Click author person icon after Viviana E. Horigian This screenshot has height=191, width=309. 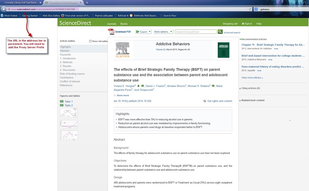[138, 86]
